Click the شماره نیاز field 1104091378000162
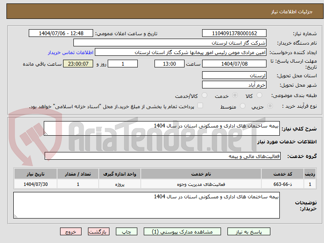This screenshot has width=324, height=243. click(x=234, y=33)
